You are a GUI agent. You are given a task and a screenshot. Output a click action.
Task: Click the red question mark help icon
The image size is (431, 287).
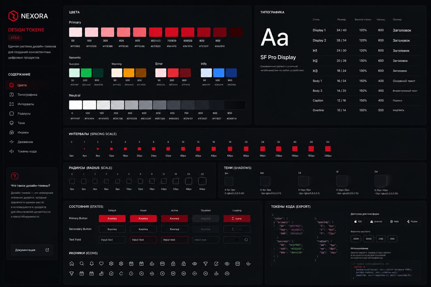(x=15, y=176)
